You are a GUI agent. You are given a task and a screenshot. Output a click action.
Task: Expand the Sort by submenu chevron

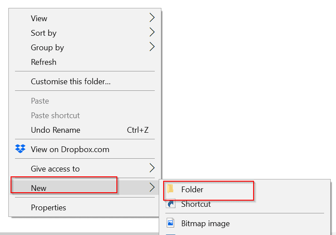[152, 33]
